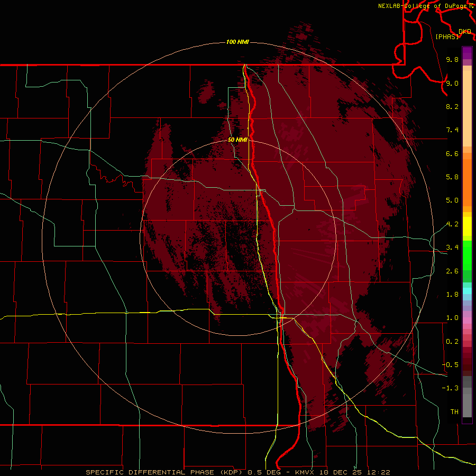
Task: Click the -1.3 color scale value
Action: coord(450,388)
